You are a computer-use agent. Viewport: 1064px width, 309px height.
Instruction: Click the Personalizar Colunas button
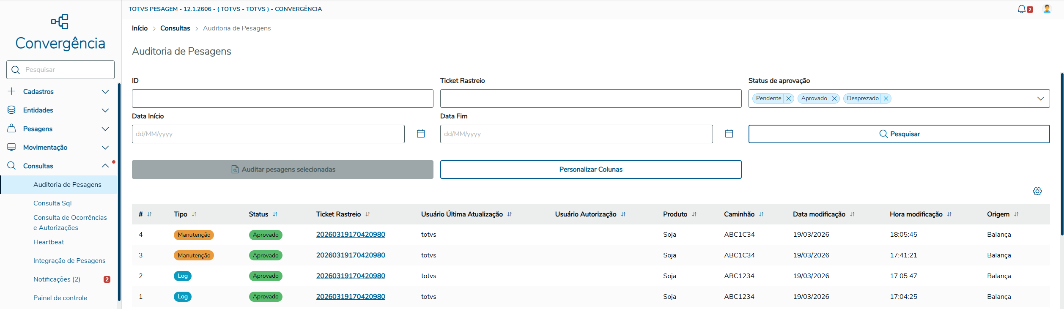pos(591,170)
